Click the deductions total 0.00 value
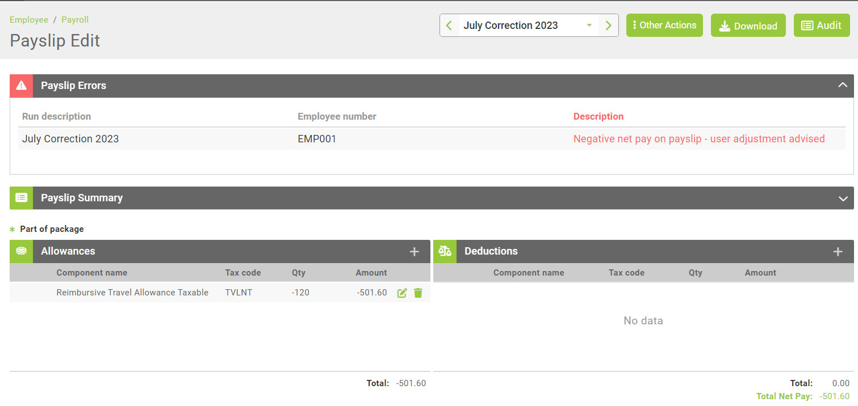The image size is (858, 406). [x=841, y=383]
